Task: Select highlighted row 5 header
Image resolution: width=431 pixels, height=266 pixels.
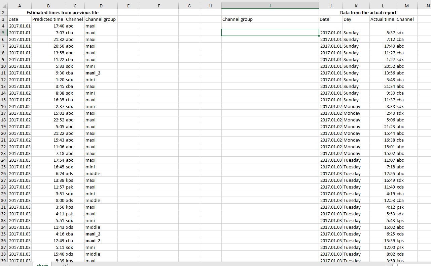Action: pyautogui.click(x=4, y=33)
